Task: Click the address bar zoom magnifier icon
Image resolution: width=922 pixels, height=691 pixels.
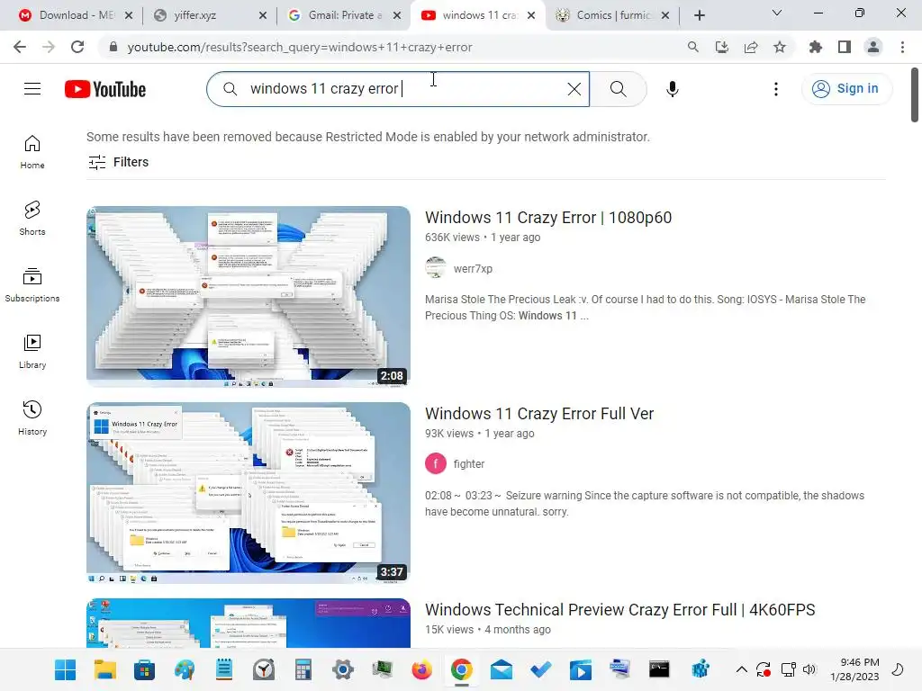Action: (693, 47)
